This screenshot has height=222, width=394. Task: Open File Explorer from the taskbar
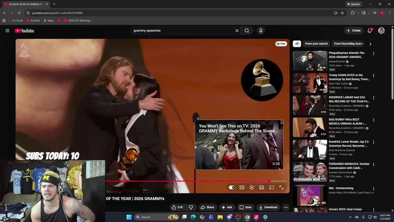[220, 217]
